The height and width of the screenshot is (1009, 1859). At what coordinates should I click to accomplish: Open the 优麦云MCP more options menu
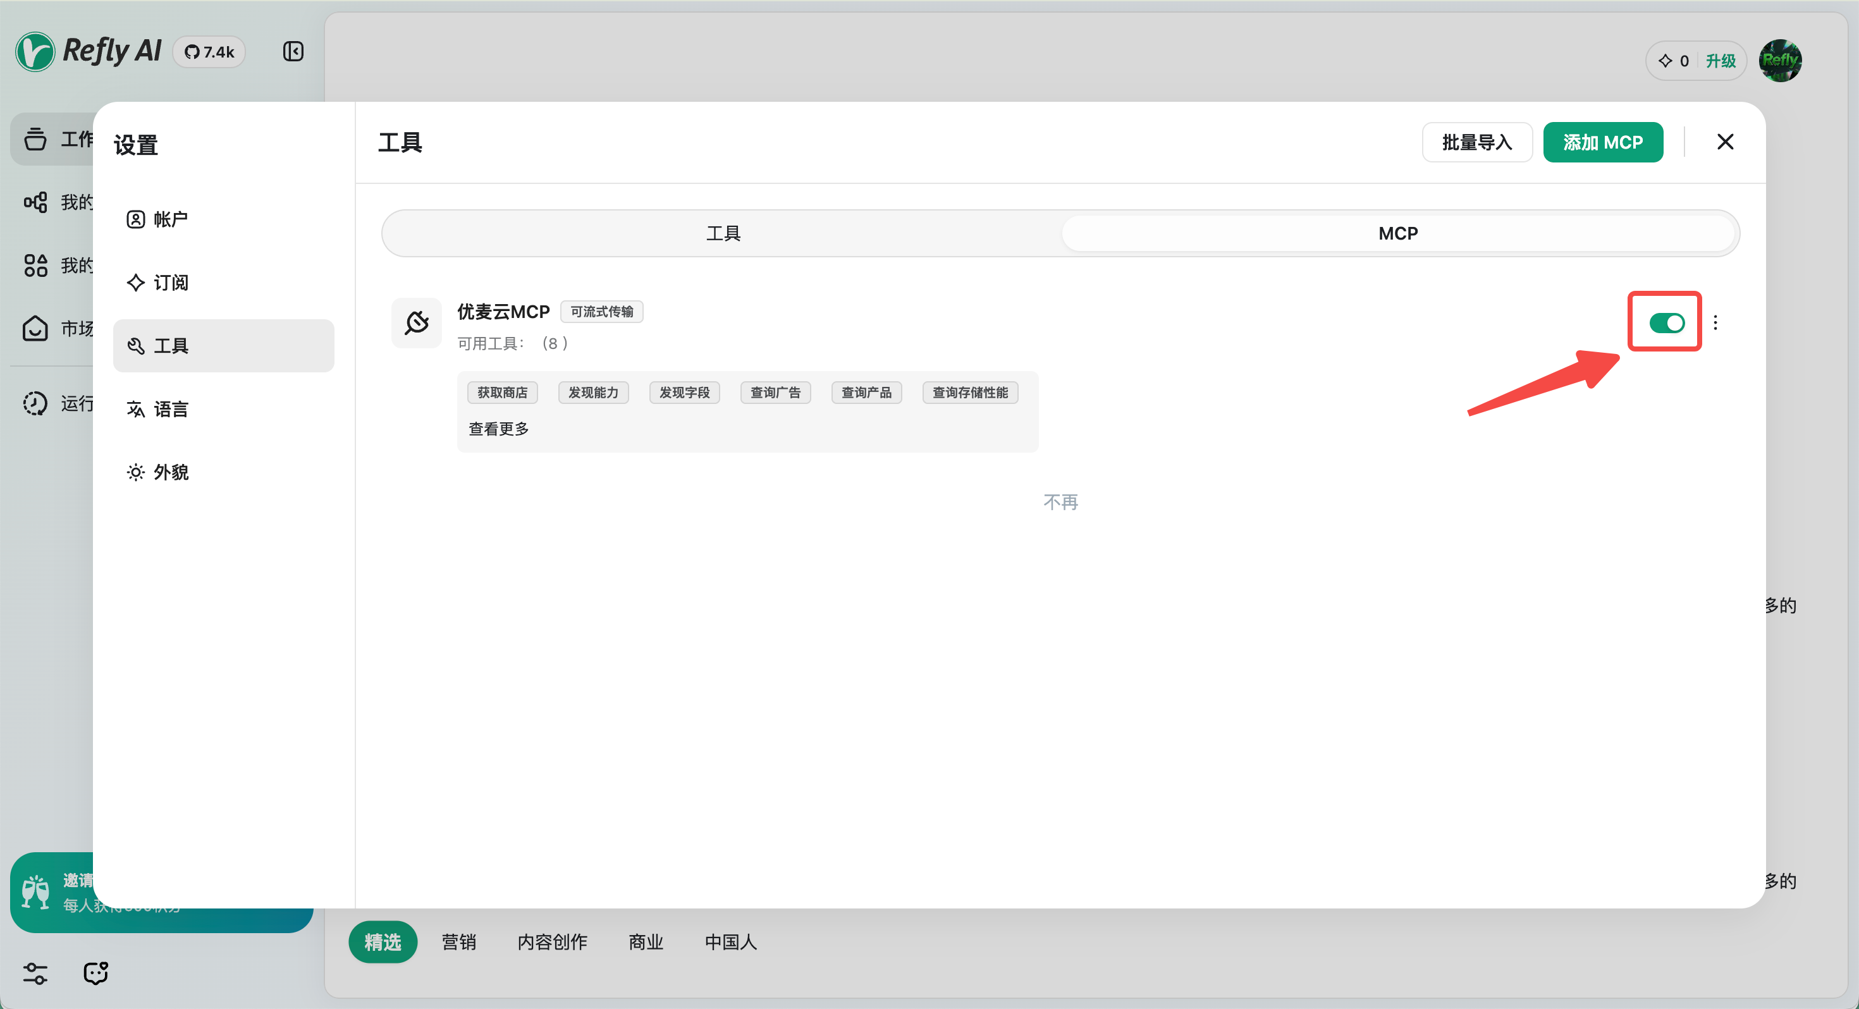[x=1715, y=322]
